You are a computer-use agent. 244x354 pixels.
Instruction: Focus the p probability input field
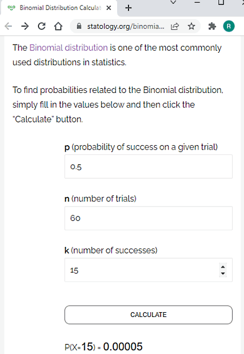click(149, 166)
